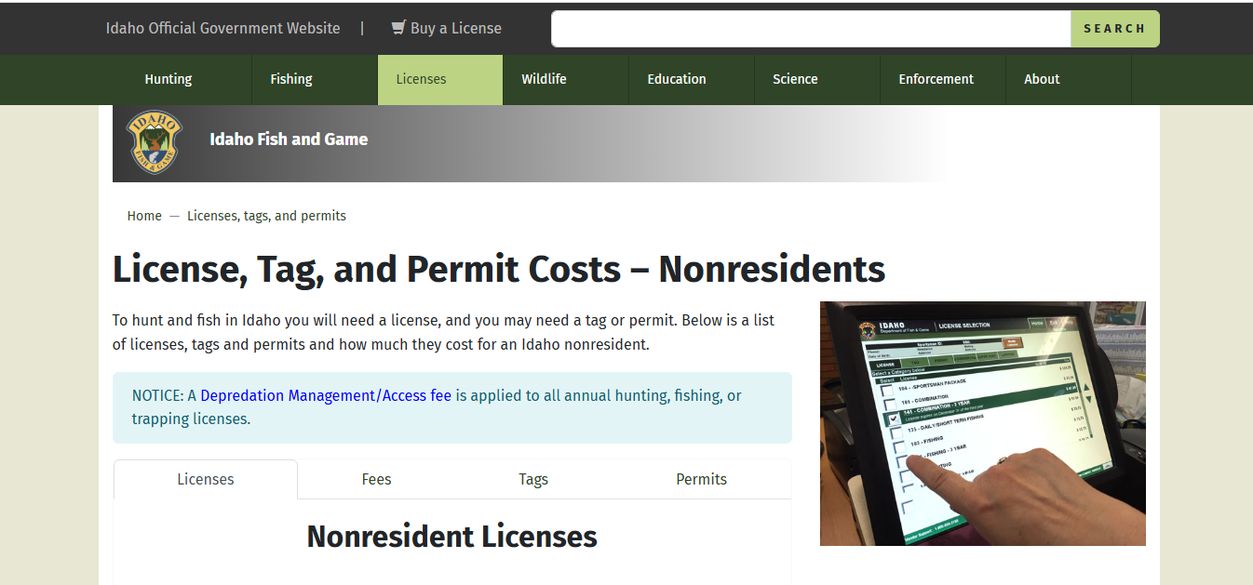
Task: Click the Idaho Fish and Game logo
Action: [155, 141]
